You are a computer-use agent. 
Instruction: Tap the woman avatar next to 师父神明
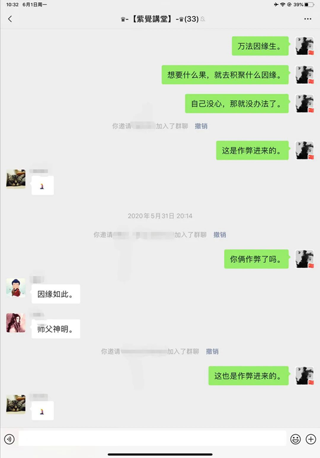tap(16, 323)
